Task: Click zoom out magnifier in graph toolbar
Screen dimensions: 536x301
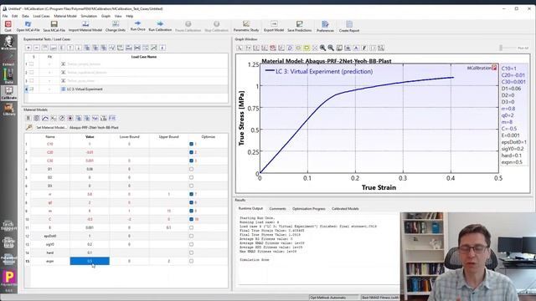Action: tap(331, 48)
